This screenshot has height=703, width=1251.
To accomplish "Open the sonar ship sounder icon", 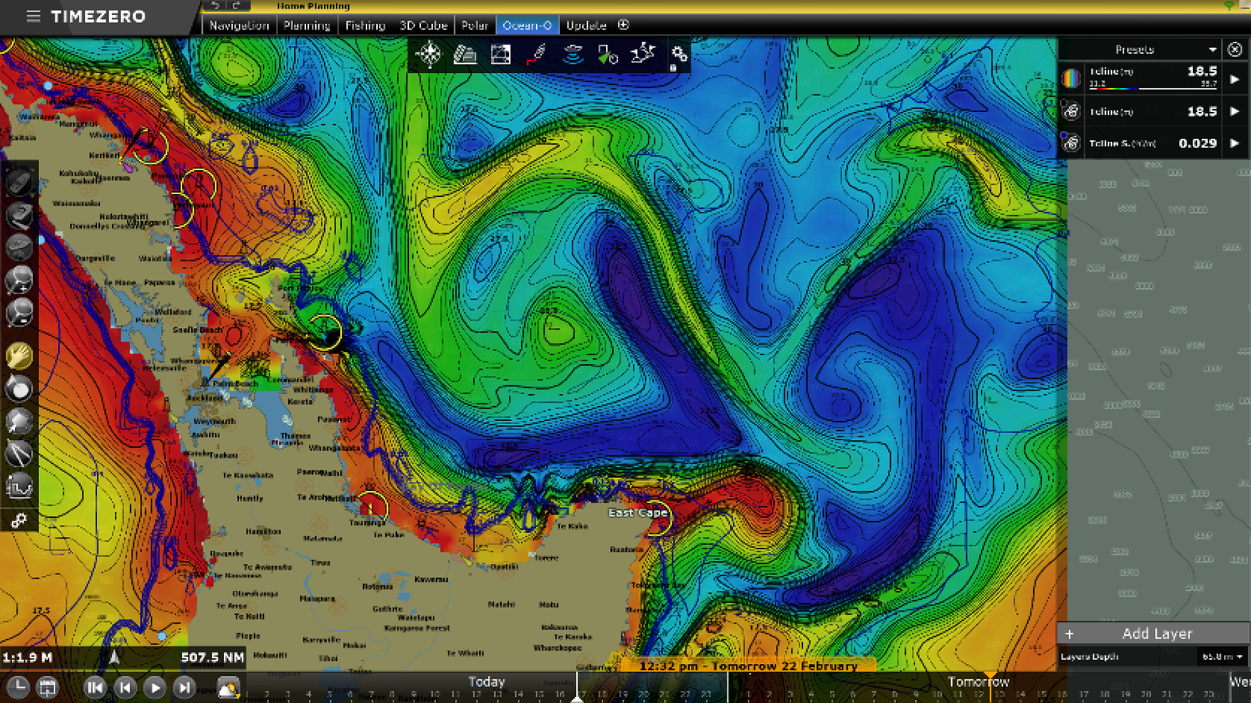I will point(572,54).
